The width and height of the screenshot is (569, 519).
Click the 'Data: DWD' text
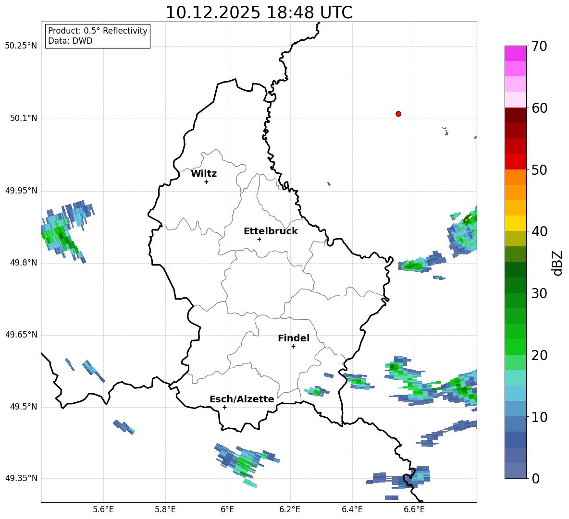tap(70, 41)
